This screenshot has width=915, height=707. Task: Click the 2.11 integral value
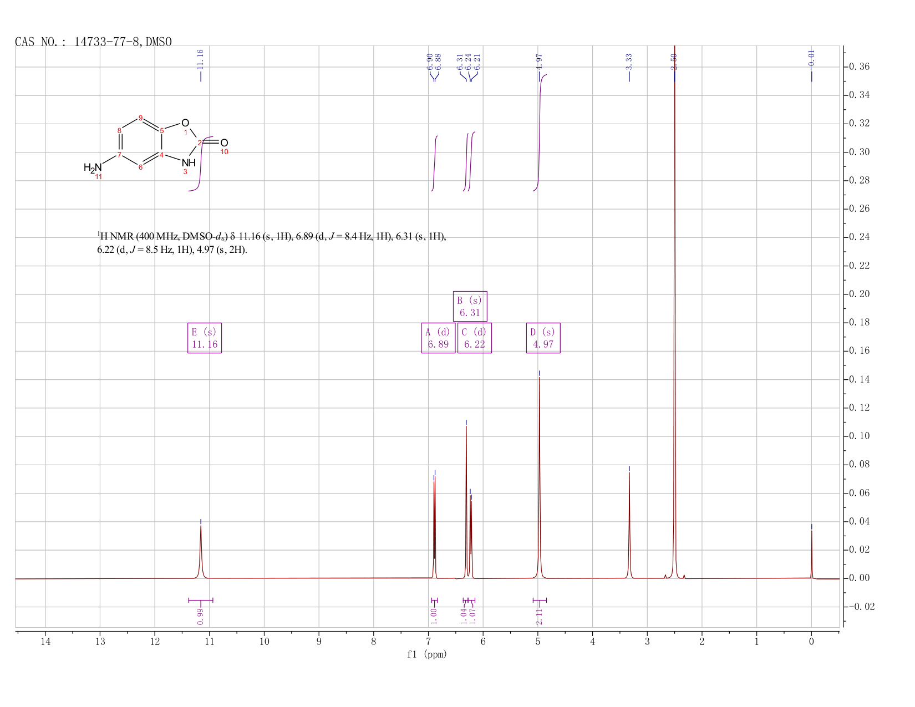[x=540, y=616]
